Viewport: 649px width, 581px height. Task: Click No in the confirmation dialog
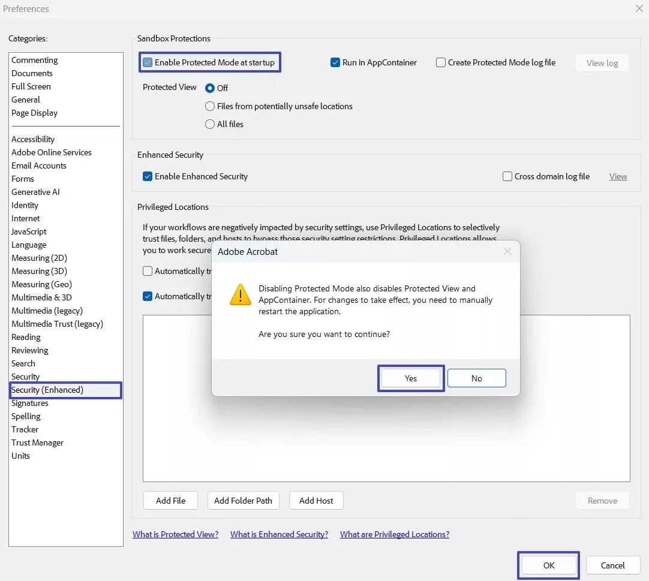[476, 378]
